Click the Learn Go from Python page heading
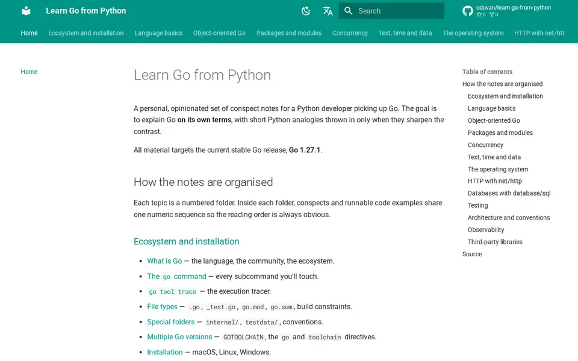 click(202, 75)
